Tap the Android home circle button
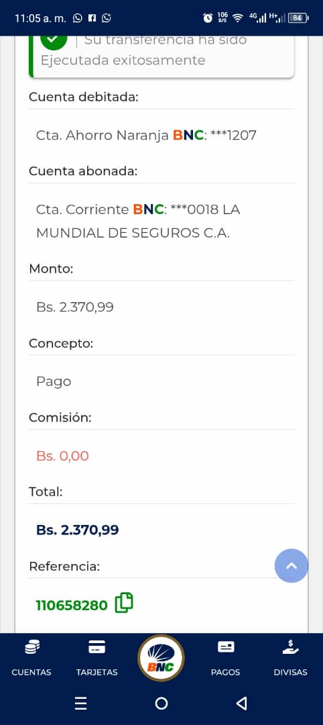The image size is (323, 725). (x=161, y=704)
